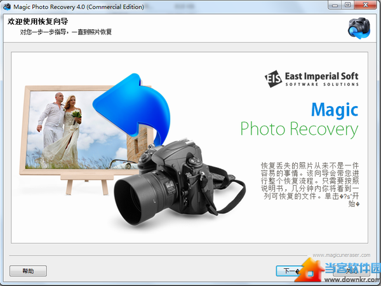Click the camera logo in header
This screenshot has height=286, width=381.
pos(359,28)
